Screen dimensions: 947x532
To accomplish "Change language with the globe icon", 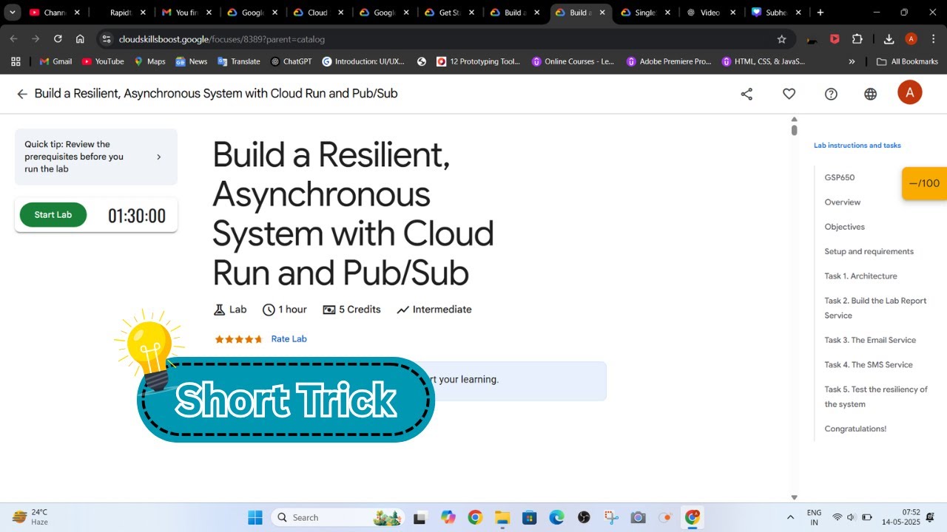I will pyautogui.click(x=871, y=94).
